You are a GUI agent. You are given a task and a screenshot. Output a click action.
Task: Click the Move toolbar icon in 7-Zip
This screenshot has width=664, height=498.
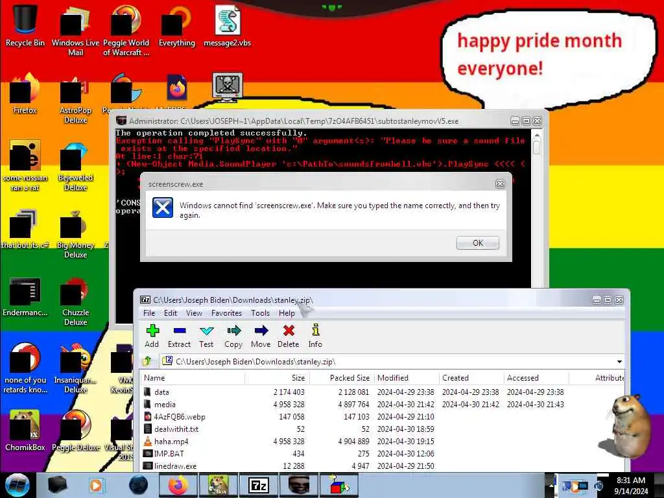click(261, 337)
